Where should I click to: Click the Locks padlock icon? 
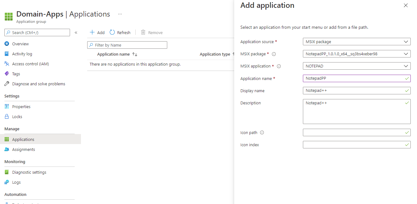tap(7, 116)
